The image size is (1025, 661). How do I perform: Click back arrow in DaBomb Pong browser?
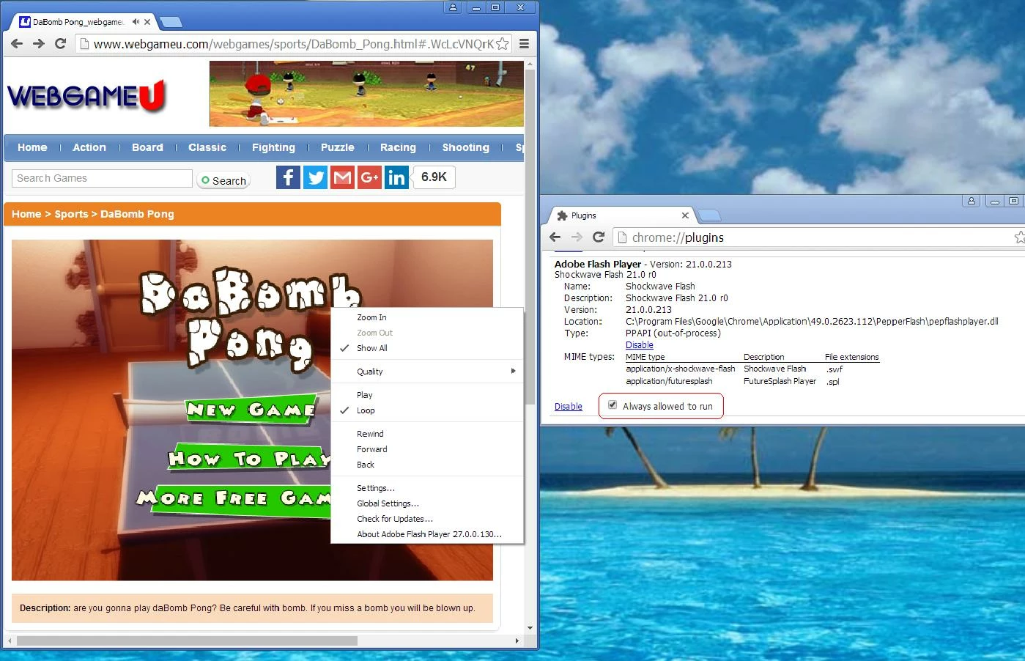pos(17,44)
